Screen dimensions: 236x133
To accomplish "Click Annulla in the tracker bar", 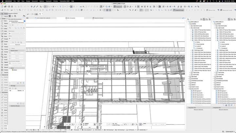I will point(162,124).
